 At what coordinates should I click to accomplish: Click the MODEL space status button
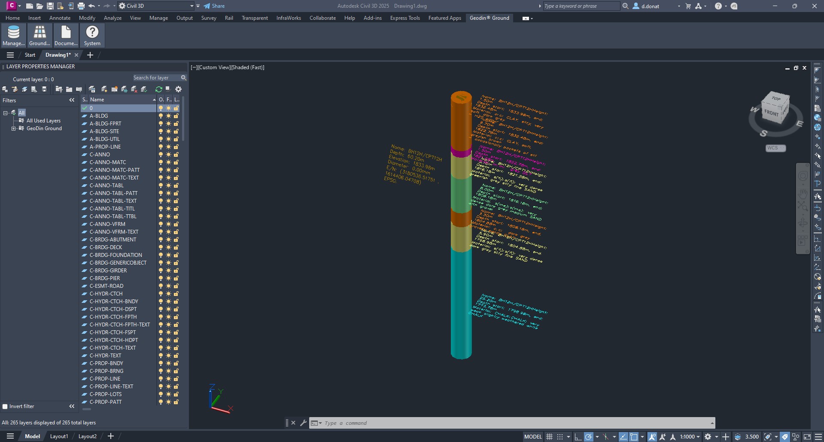[x=533, y=437]
